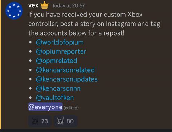
Task: Add to the reaction showing 80
Action: 65,121
